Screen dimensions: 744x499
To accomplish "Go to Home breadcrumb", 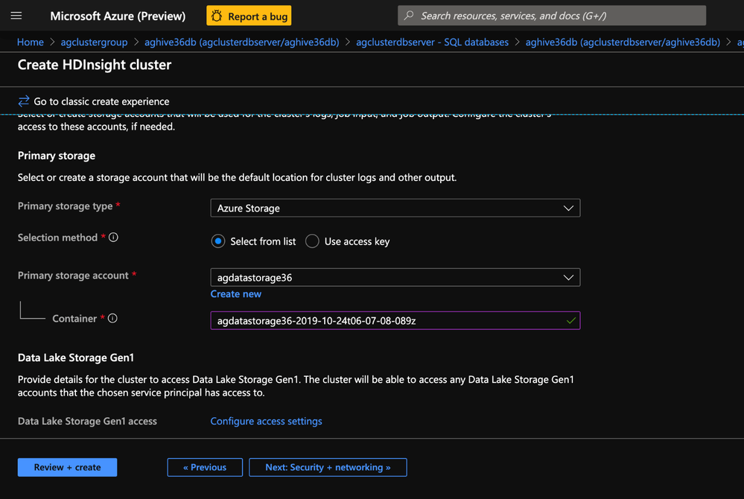I will click(31, 42).
